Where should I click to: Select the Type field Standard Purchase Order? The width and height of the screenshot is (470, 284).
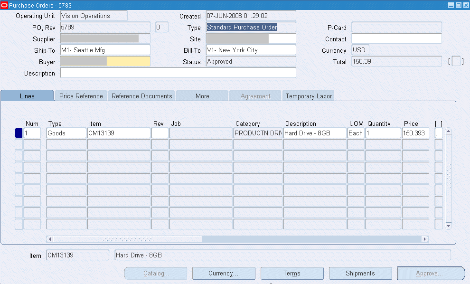pos(251,27)
